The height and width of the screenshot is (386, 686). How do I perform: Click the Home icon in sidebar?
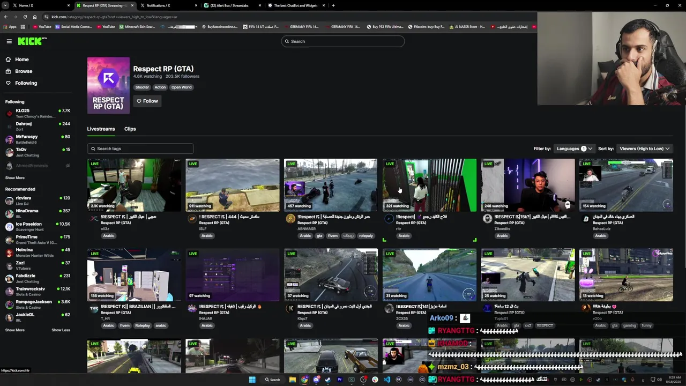(x=8, y=60)
